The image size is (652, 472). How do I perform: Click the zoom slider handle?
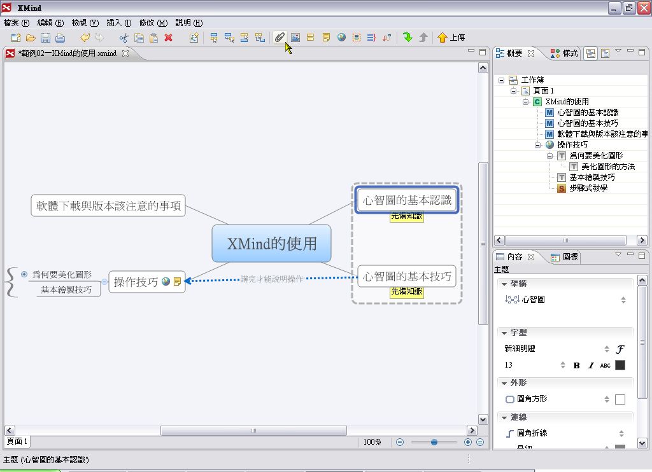[x=434, y=442]
